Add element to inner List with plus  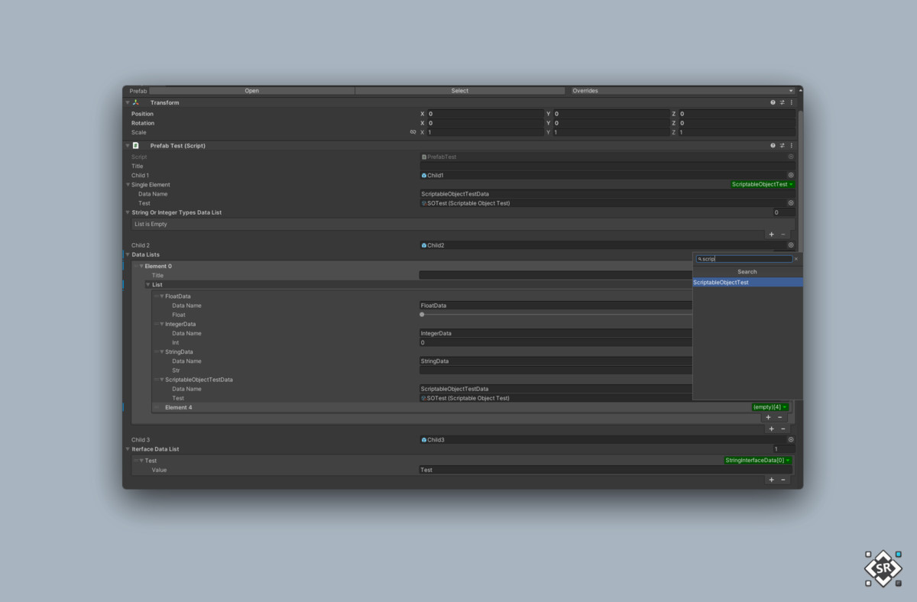(768, 418)
